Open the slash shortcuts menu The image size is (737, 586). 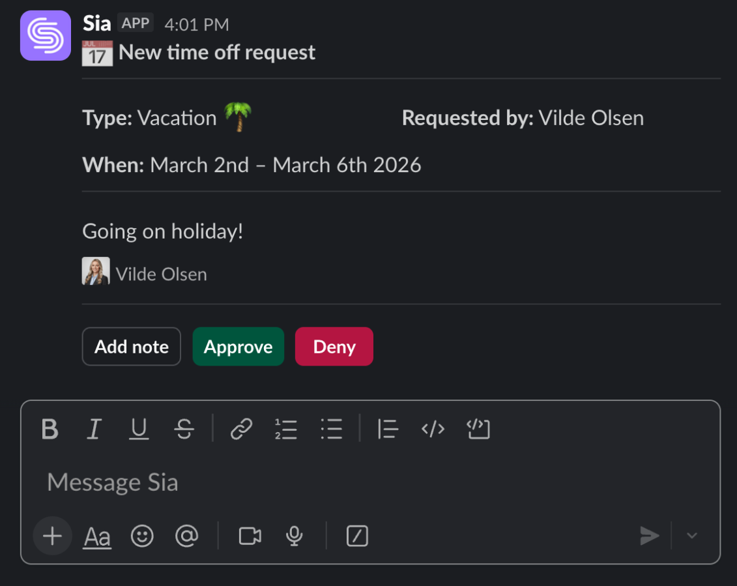point(357,536)
